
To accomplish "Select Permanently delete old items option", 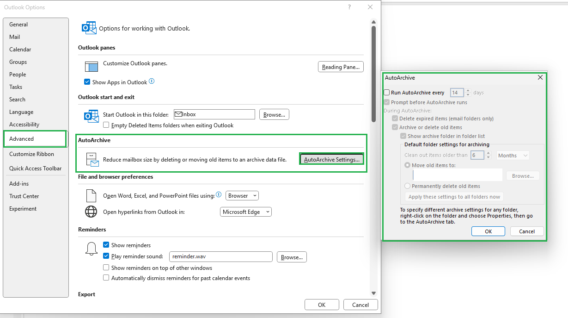I will tap(408, 186).
